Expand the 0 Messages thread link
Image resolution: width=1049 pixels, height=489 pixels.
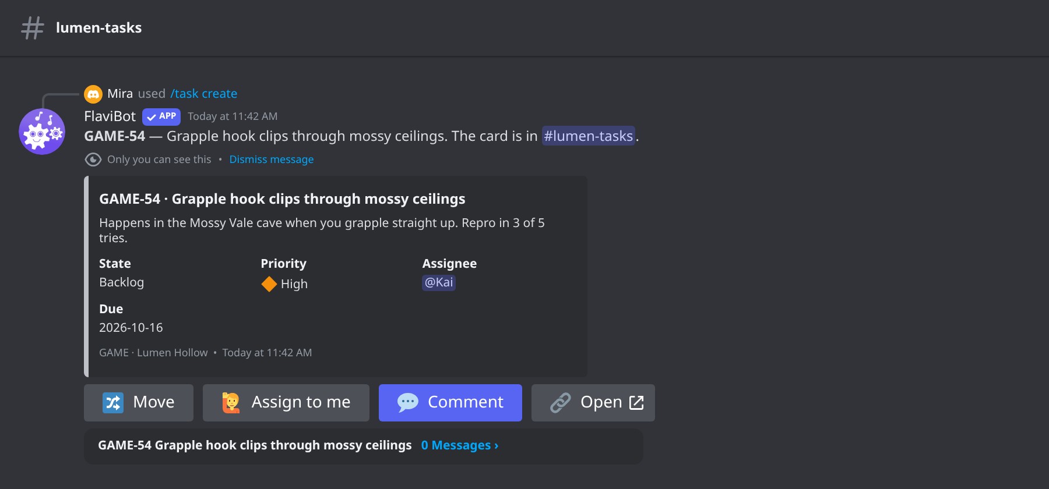click(460, 445)
